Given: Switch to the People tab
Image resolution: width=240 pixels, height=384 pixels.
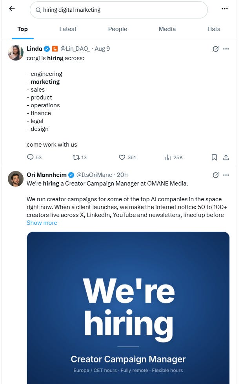Looking at the screenshot, I should coord(118,29).
